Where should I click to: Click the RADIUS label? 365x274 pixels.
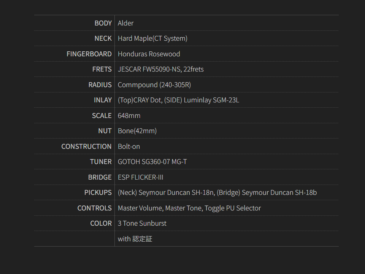pos(100,85)
